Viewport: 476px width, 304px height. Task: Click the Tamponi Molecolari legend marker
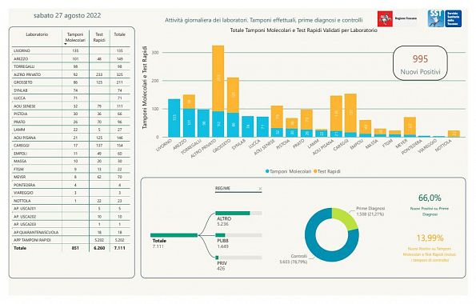click(x=267, y=171)
